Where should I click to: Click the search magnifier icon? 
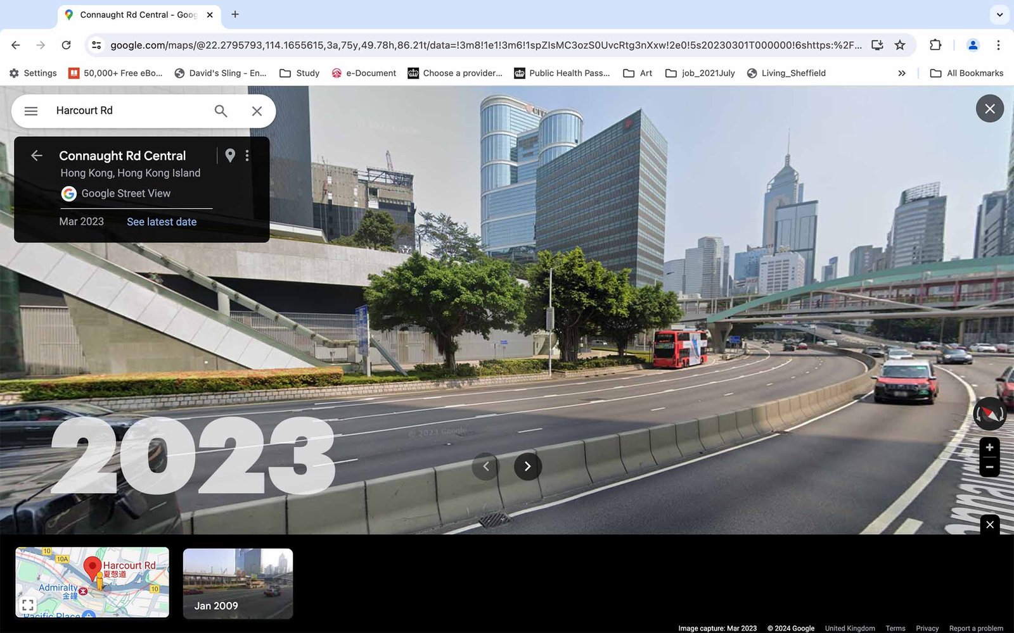click(x=221, y=111)
